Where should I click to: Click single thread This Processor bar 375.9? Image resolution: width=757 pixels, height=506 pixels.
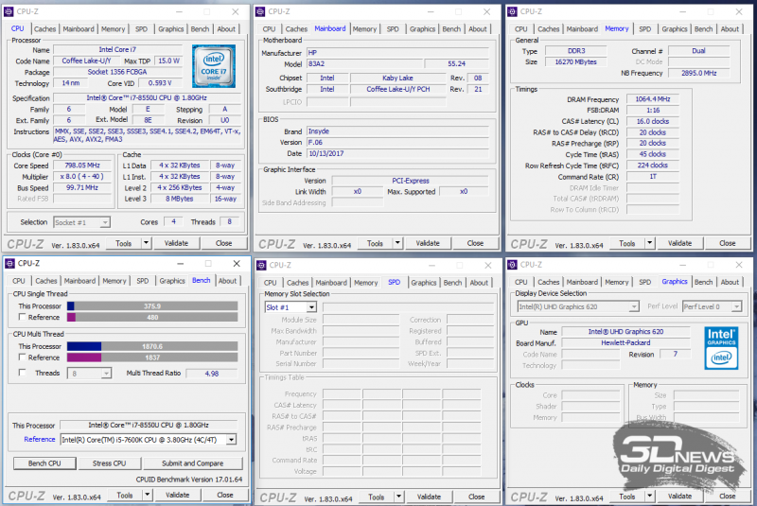(152, 305)
